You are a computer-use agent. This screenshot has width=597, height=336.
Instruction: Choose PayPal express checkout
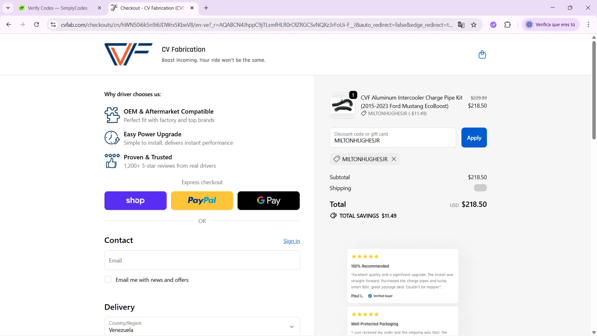[202, 201]
